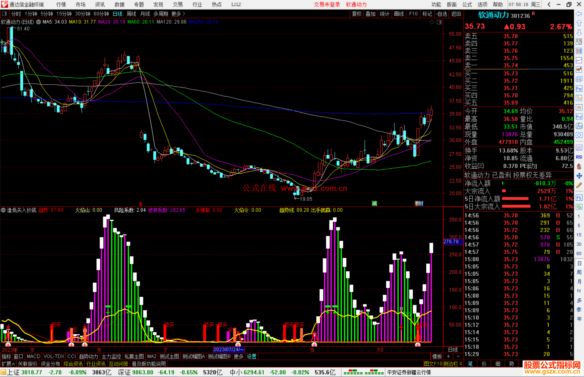The height and width of the screenshot is (377, 584).
Task: Click the candlestick chart sidebar icon
Action: tap(579, 70)
